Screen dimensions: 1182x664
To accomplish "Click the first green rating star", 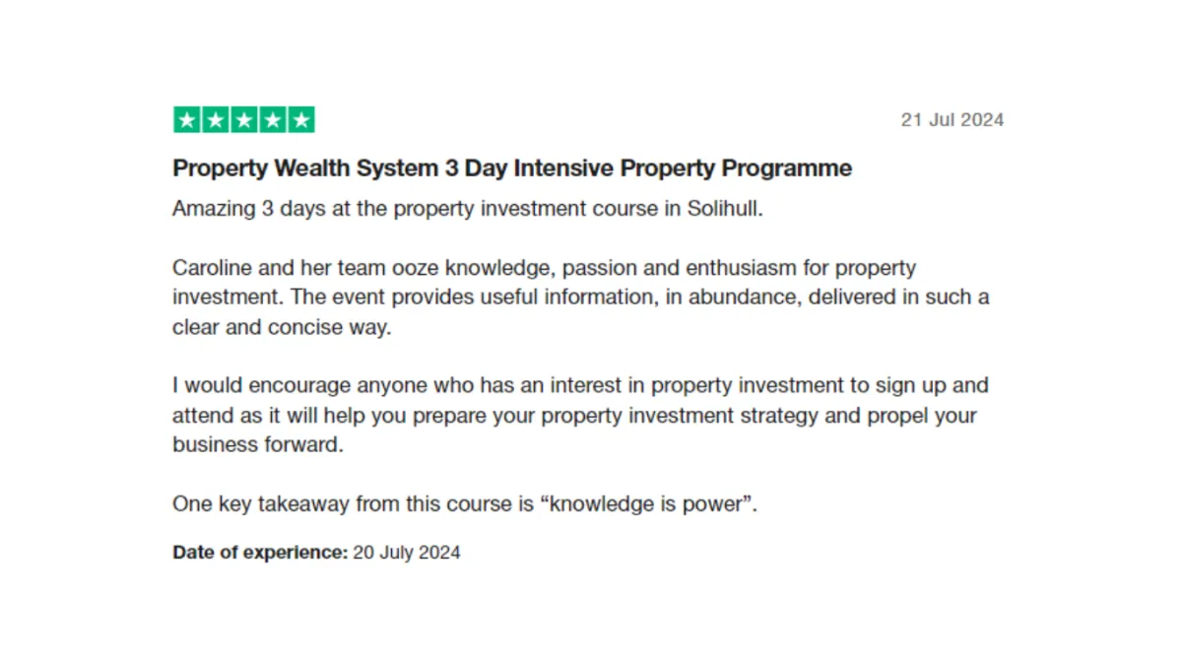I will point(187,120).
